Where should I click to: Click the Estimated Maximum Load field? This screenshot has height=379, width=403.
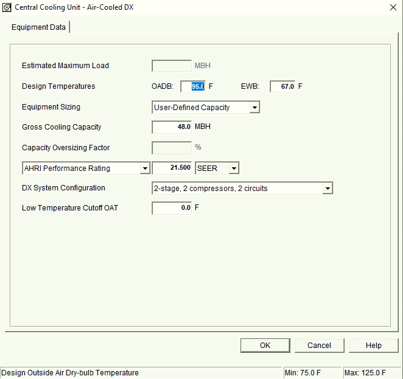click(x=172, y=66)
